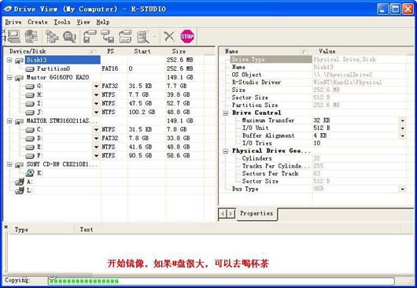Select the Properties tab
Image resolution: width=417 pixels, height=288 pixels.
pos(256,213)
